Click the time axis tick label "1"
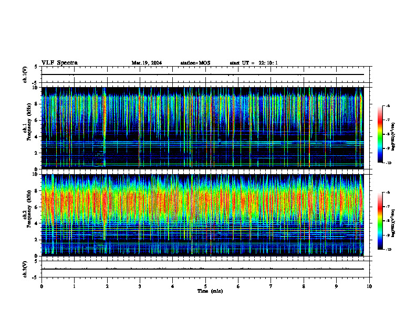Viewport: 416px width, 321px height. (75, 286)
